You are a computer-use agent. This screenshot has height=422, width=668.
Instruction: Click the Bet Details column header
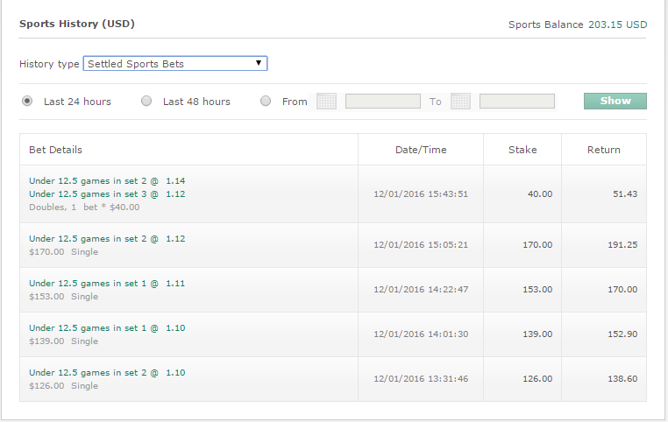[x=56, y=150]
